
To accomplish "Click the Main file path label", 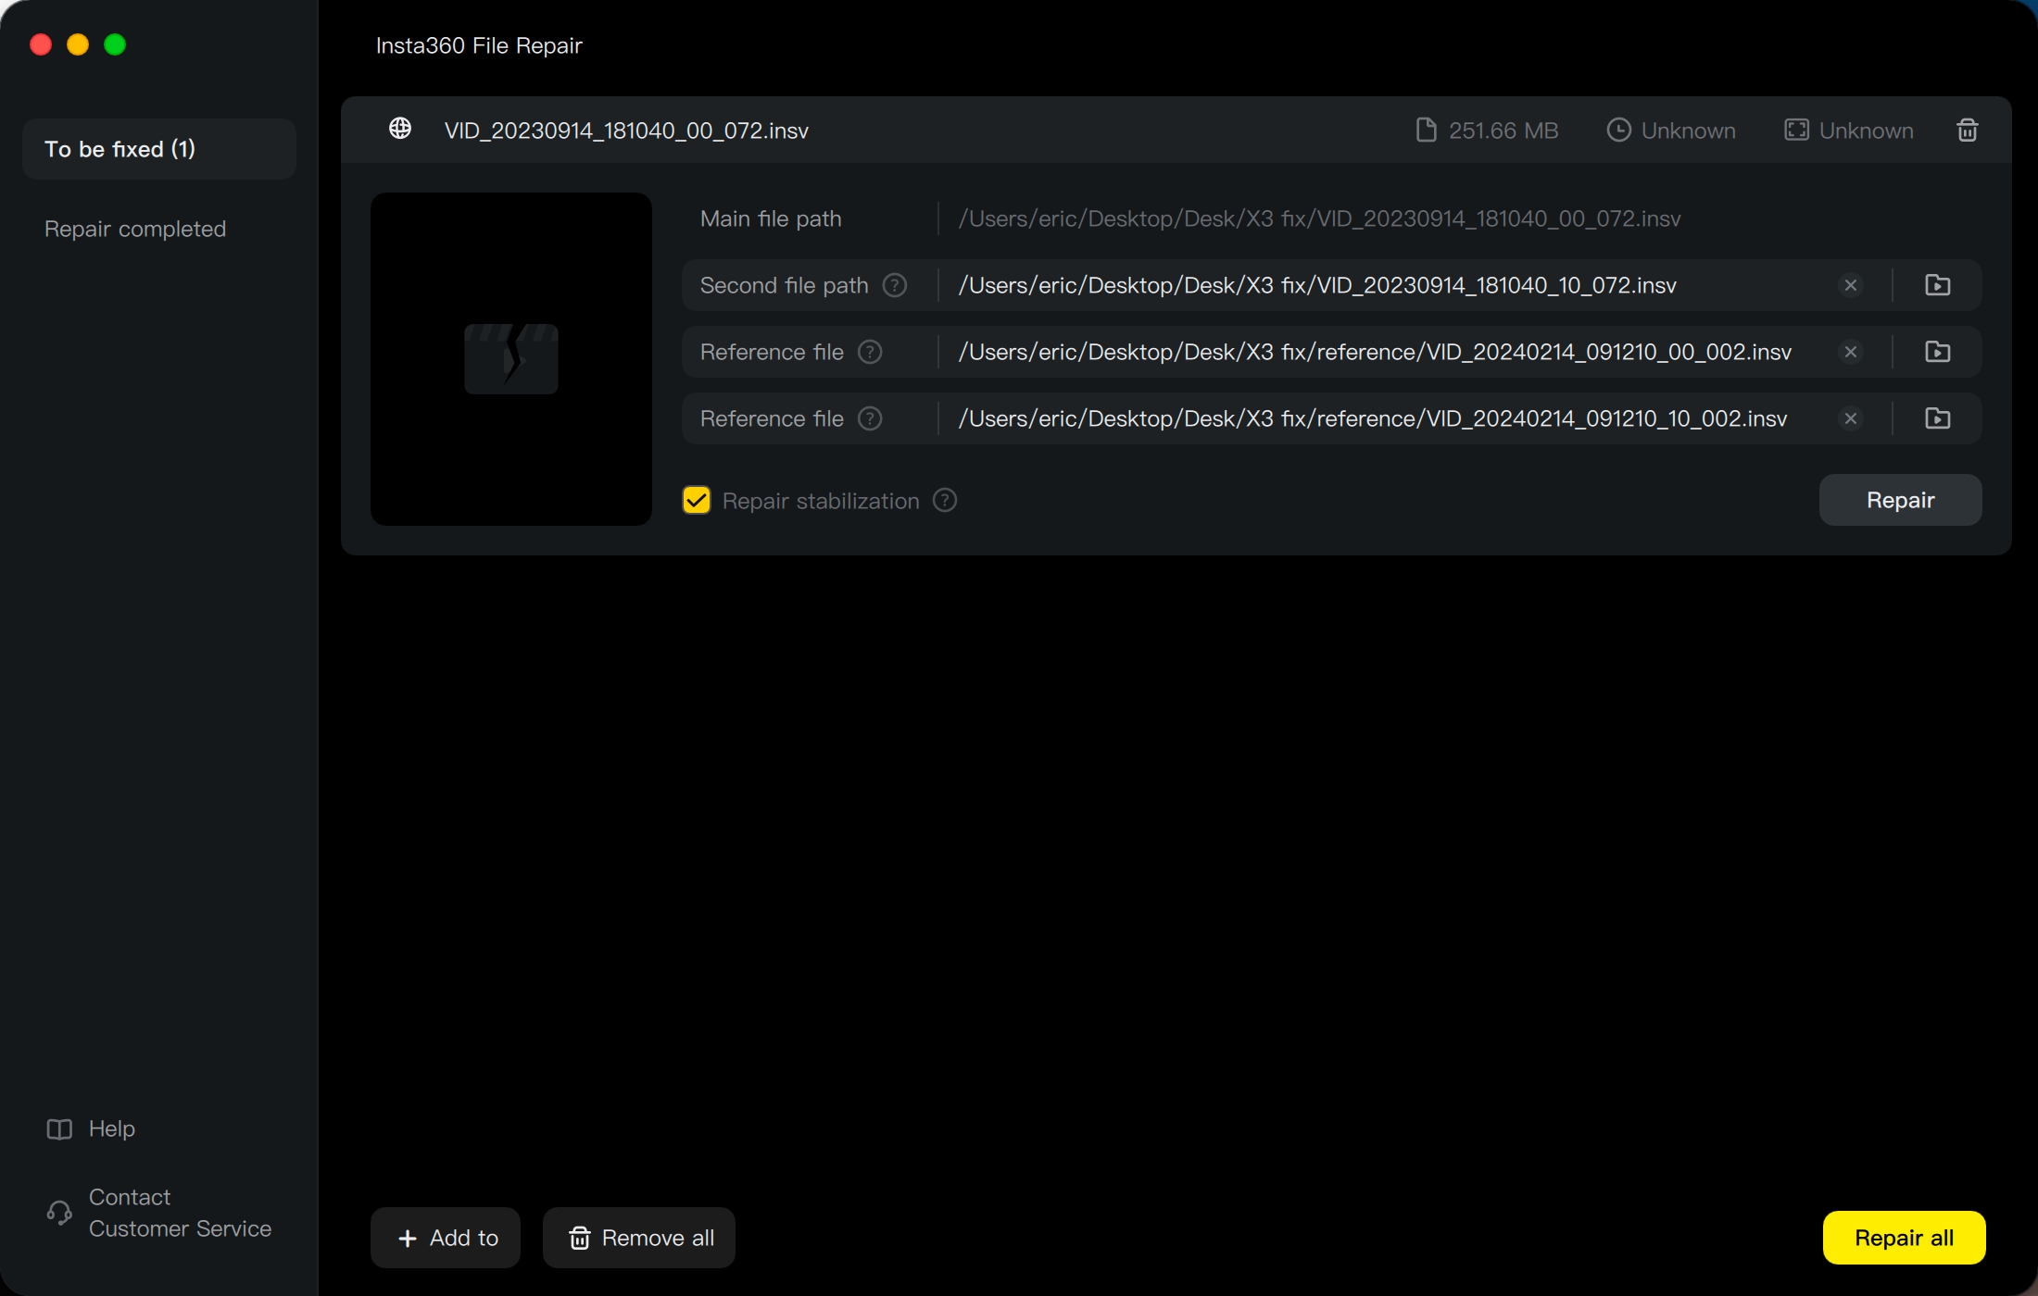I will pos(771,218).
